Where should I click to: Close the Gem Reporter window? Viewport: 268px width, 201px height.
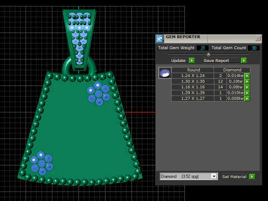[258, 39]
